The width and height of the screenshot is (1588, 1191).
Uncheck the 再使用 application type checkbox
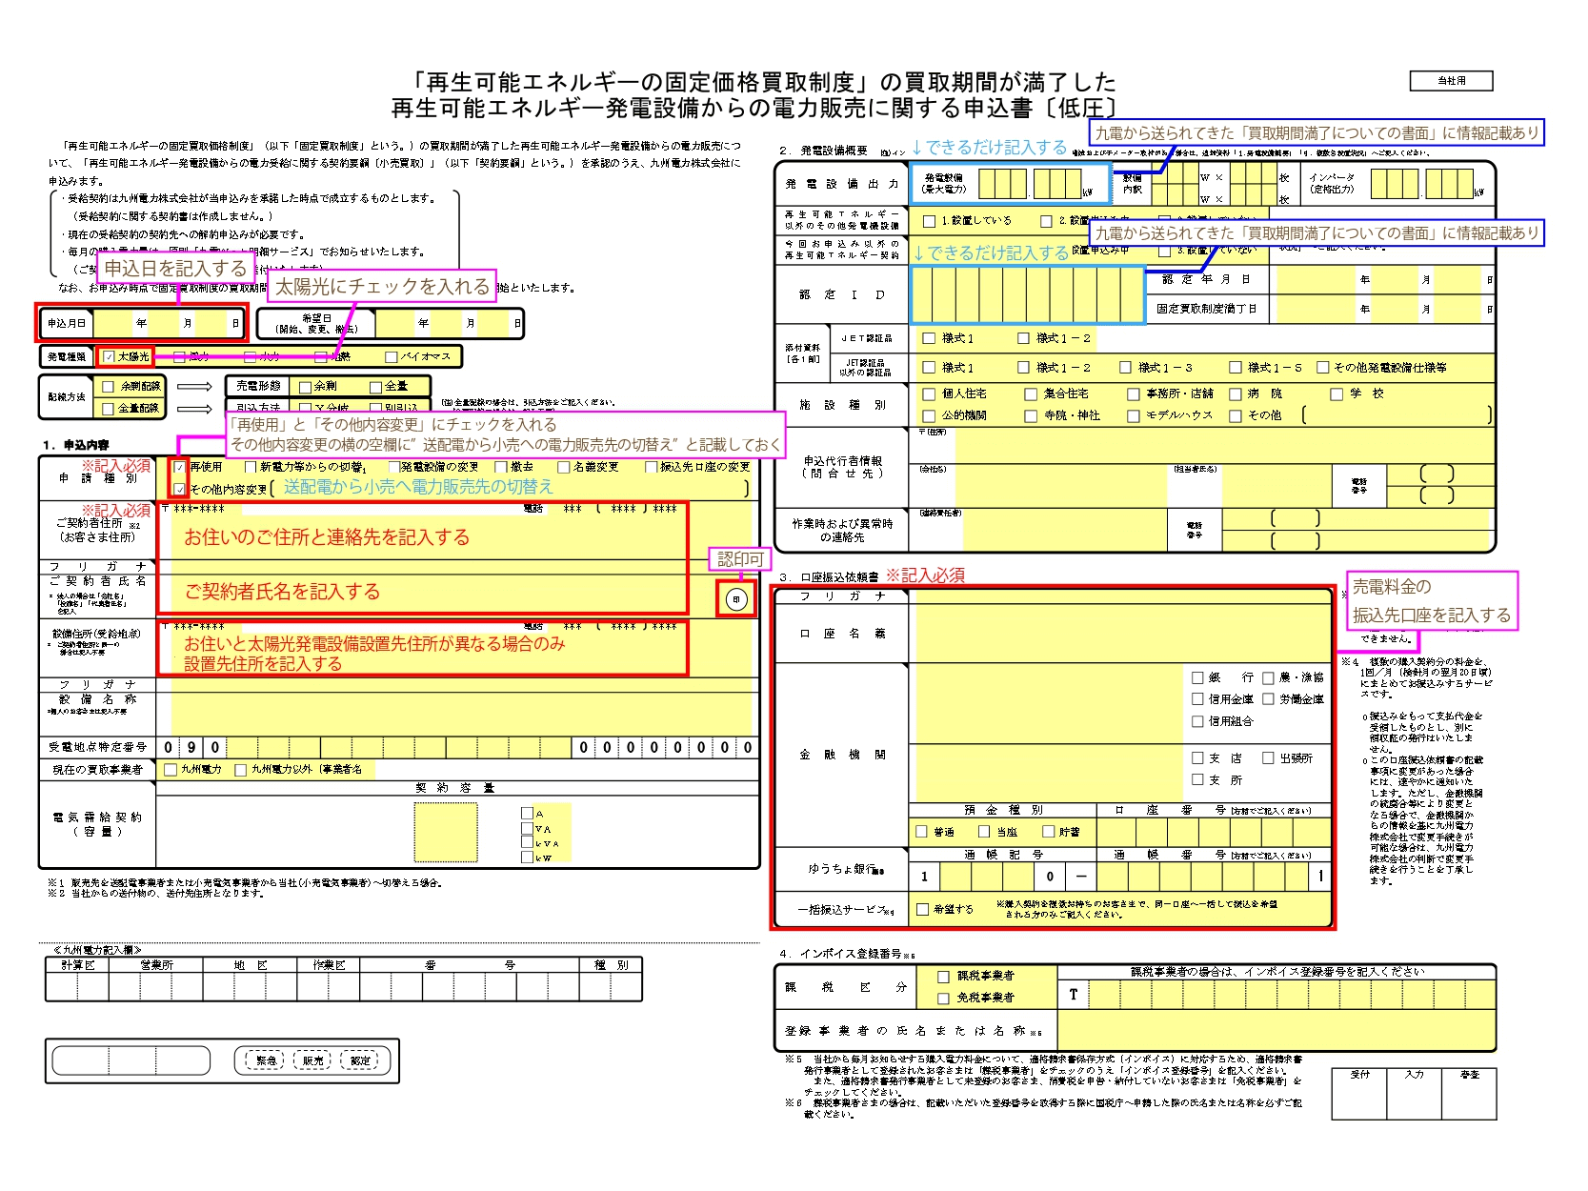click(x=179, y=468)
